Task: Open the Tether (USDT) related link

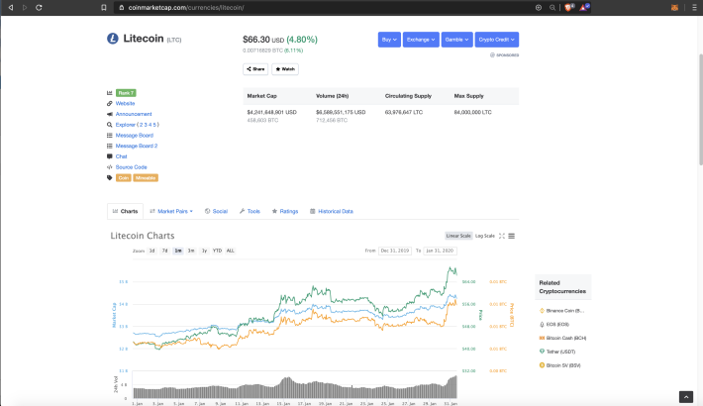Action: click(560, 352)
